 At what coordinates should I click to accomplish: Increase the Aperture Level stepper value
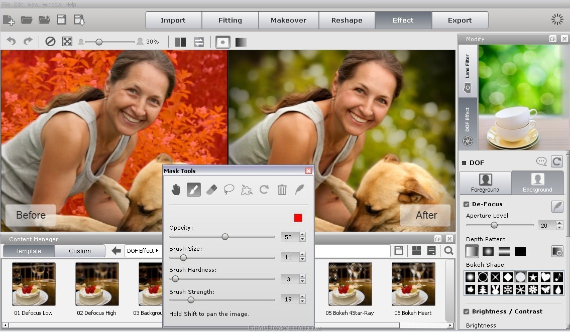[559, 223]
